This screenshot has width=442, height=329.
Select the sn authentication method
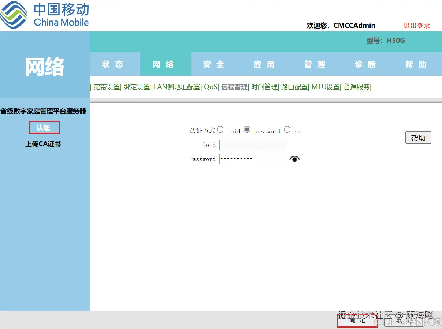[x=287, y=129]
